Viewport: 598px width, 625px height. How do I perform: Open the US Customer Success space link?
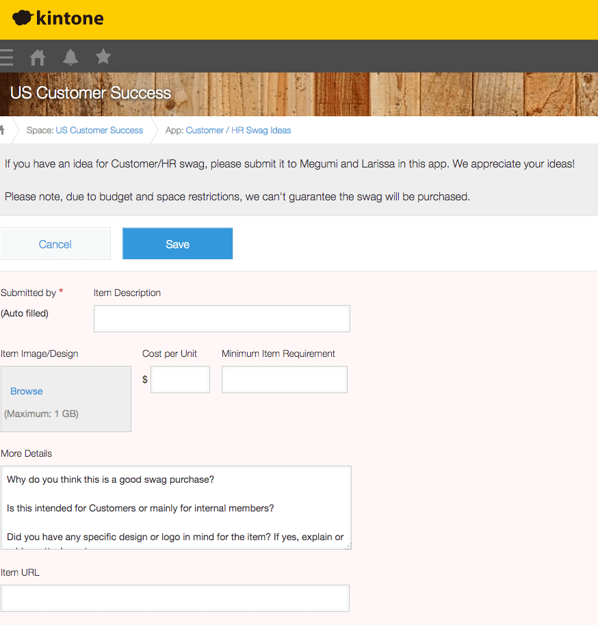[x=99, y=130]
